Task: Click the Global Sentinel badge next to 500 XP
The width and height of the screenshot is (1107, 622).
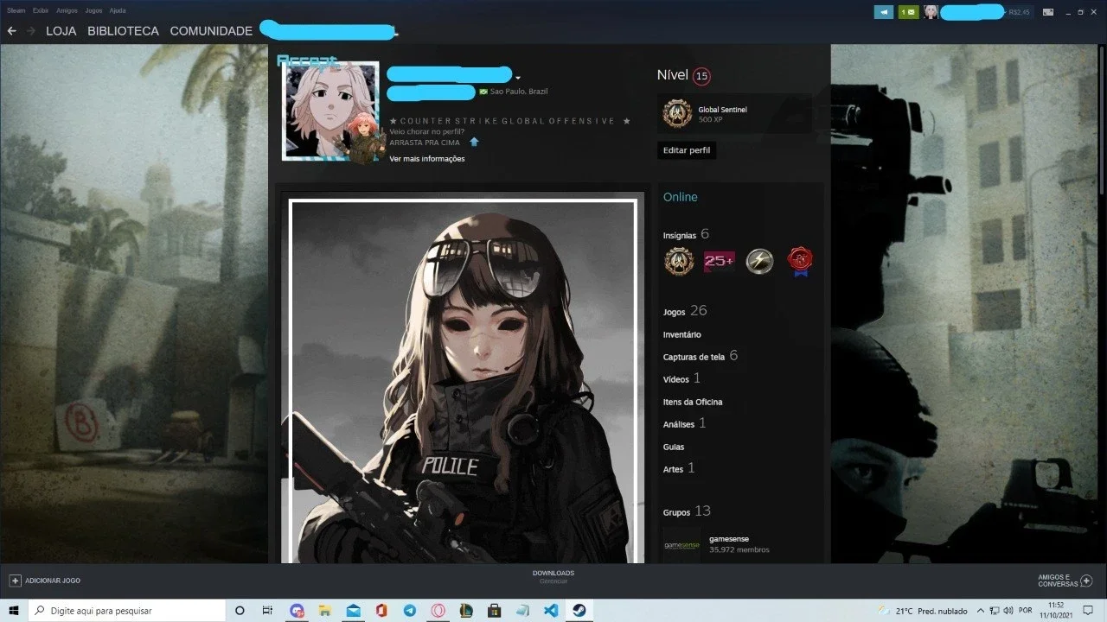Action: point(677,113)
